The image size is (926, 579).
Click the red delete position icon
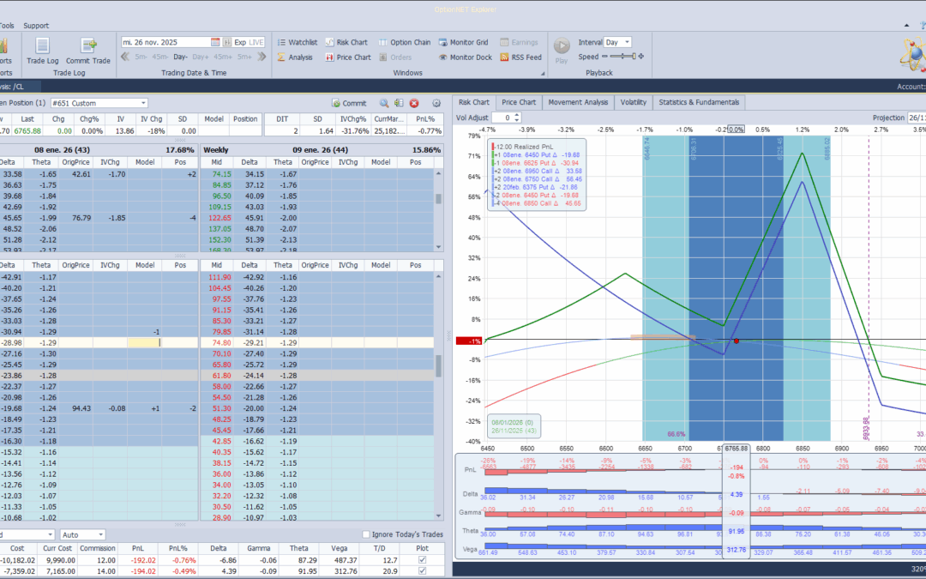tap(414, 103)
